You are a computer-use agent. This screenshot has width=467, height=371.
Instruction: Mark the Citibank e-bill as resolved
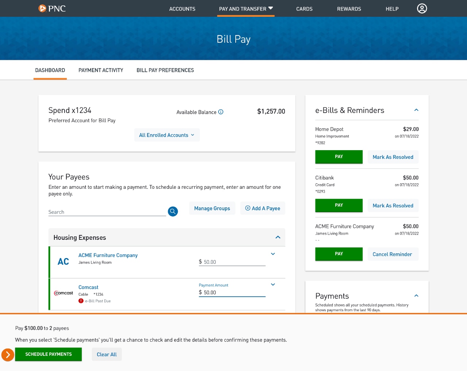393,205
